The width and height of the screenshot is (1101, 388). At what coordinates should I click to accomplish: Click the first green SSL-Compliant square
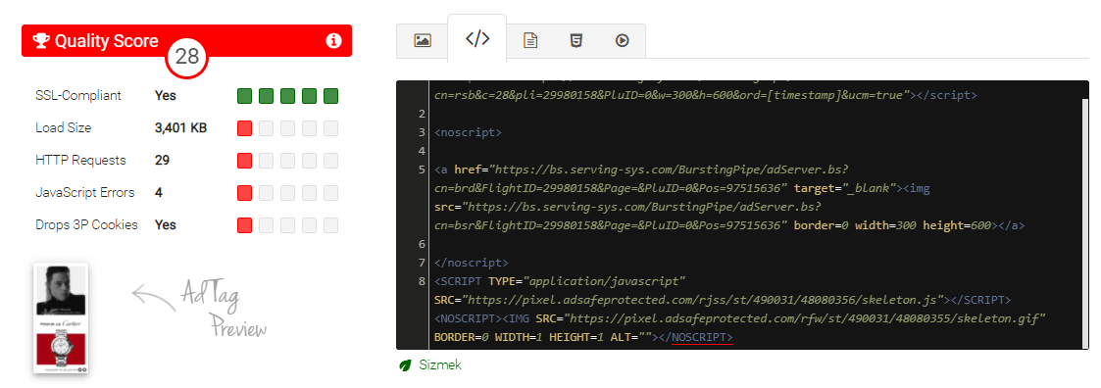244,96
